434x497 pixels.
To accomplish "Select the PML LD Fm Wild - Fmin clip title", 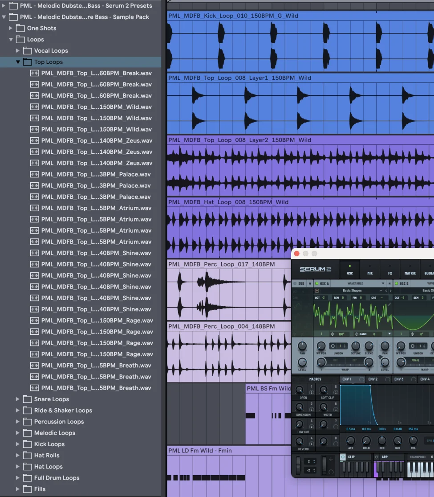I will tap(200, 451).
